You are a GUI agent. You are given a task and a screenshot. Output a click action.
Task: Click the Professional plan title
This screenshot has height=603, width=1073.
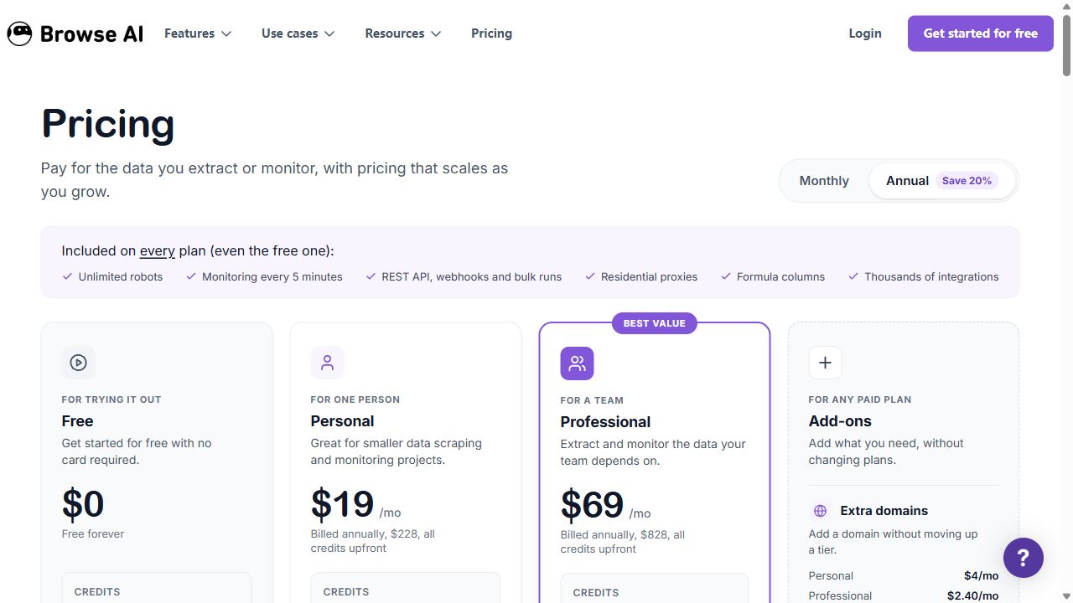[605, 422]
